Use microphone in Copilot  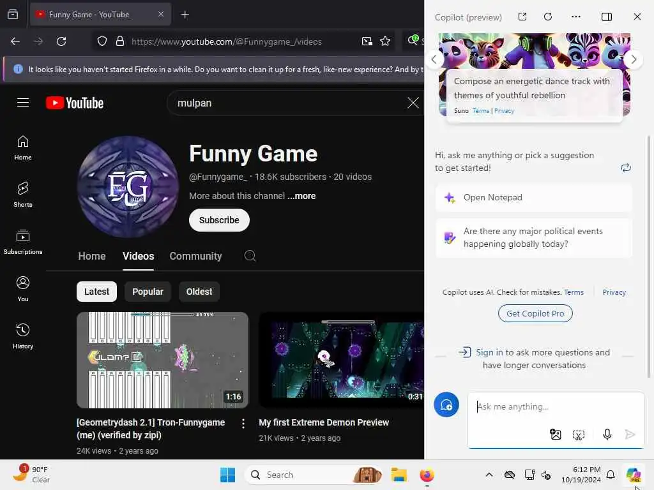(x=607, y=434)
